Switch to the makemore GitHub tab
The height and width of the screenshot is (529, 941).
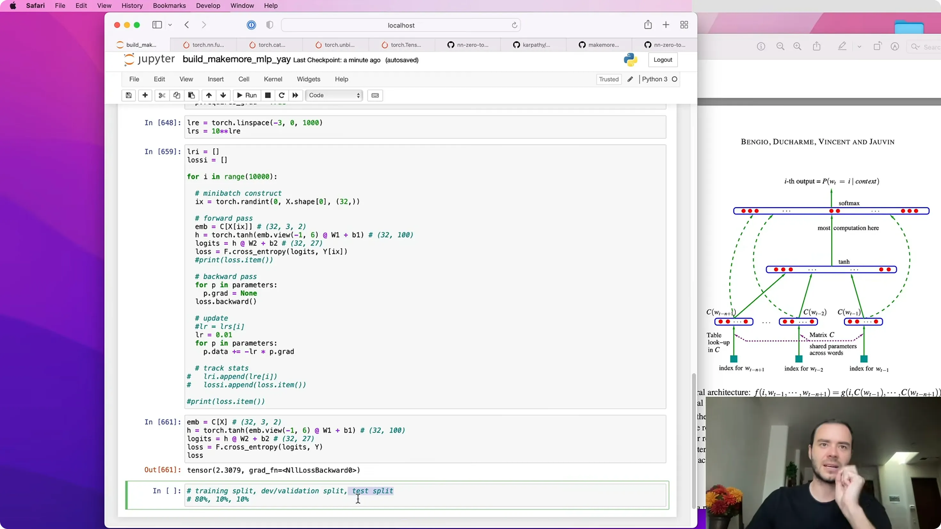click(x=599, y=45)
